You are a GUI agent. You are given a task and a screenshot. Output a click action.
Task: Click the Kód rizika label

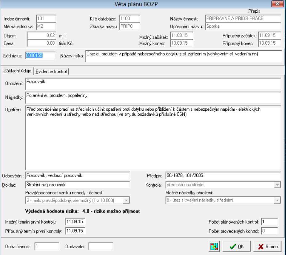13,56
